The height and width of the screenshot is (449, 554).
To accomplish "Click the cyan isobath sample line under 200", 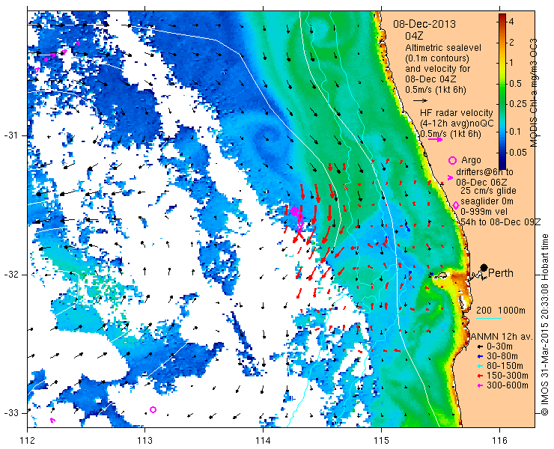I will point(489,319).
